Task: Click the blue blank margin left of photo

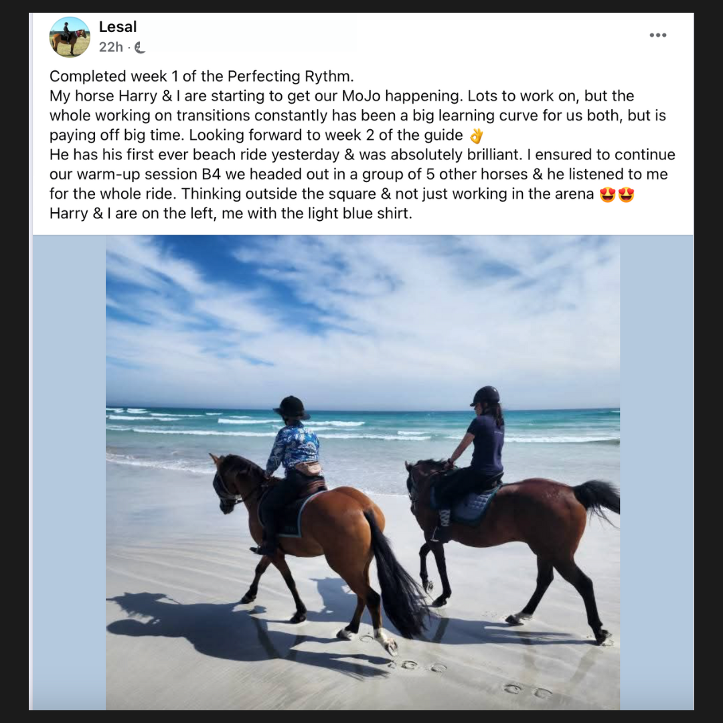Action: 69,472
